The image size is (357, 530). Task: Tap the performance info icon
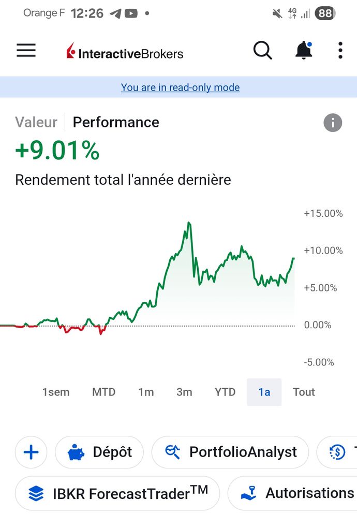click(333, 123)
